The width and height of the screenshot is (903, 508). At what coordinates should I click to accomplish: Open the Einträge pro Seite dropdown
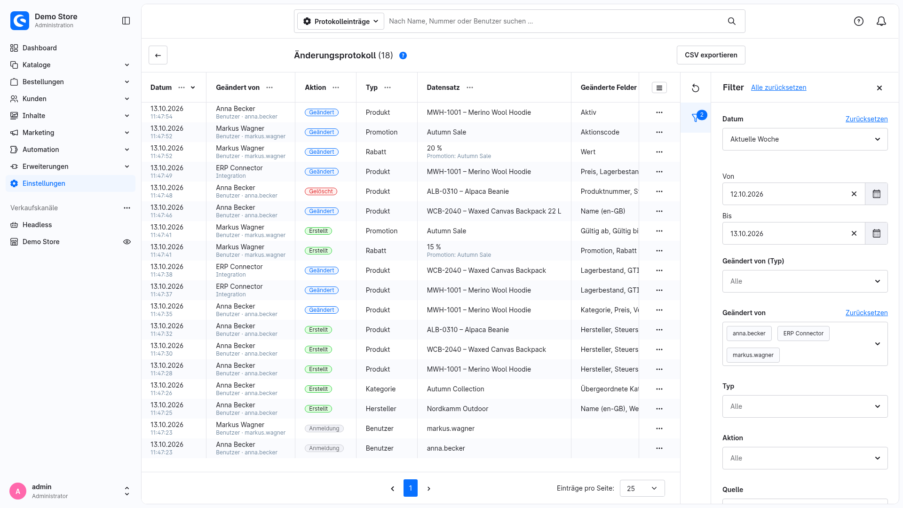[642, 488]
